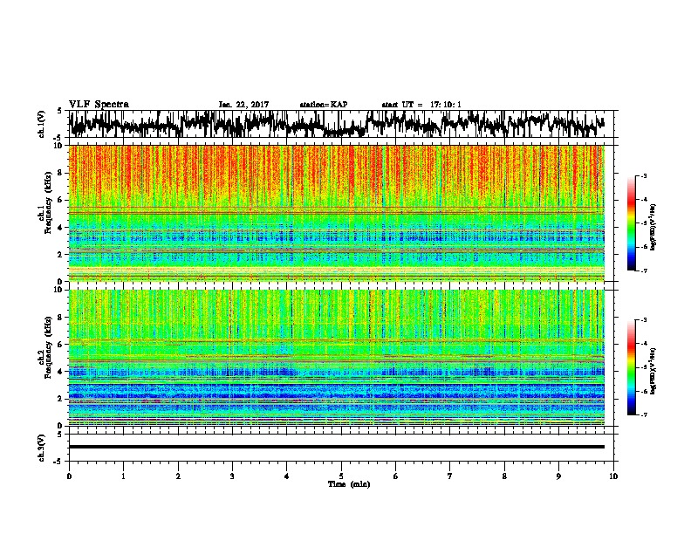
Task: Click the "ch.3(V)" axis label
Action: (x=42, y=448)
